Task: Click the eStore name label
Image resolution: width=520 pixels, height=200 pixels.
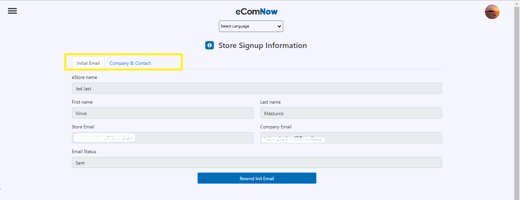Action: [84, 77]
